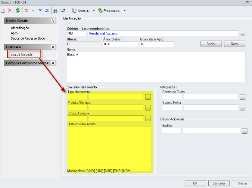252x188 pixels.
Task: Collapse the Campos Complementares section
Action: coord(53,63)
